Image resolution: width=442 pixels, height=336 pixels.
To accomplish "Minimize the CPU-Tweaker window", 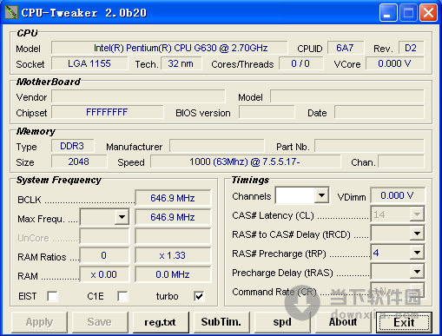I will pyautogui.click(x=388, y=13).
